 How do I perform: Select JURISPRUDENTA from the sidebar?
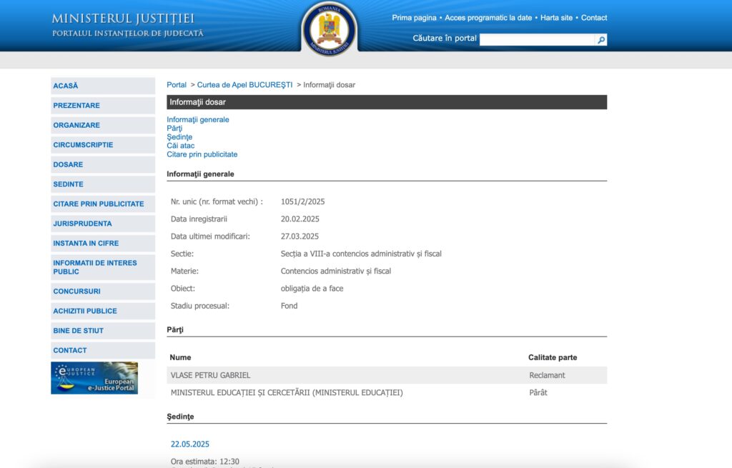82,224
